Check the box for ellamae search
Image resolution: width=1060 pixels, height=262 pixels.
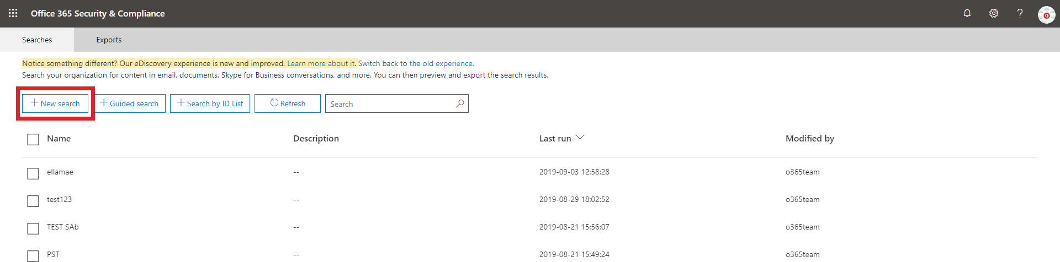coord(33,173)
